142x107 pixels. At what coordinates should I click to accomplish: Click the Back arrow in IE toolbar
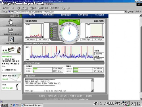tap(5, 8)
